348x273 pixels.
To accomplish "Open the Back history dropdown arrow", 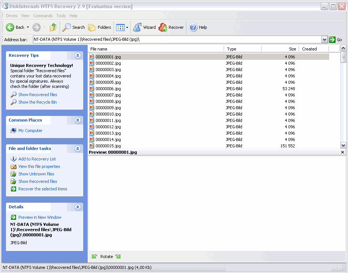I will click(x=28, y=27).
